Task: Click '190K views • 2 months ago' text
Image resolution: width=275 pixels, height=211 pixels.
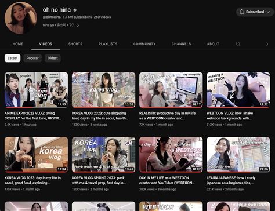Action: point(91,190)
